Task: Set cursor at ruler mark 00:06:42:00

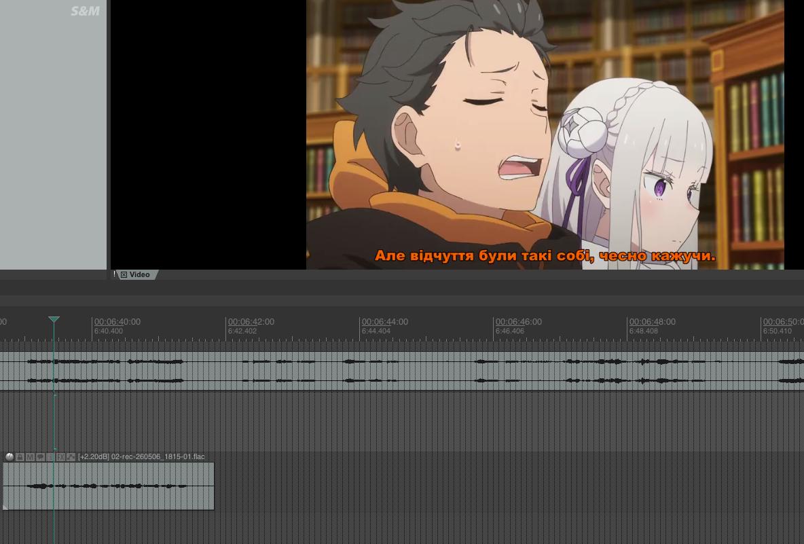Action: tap(251, 322)
